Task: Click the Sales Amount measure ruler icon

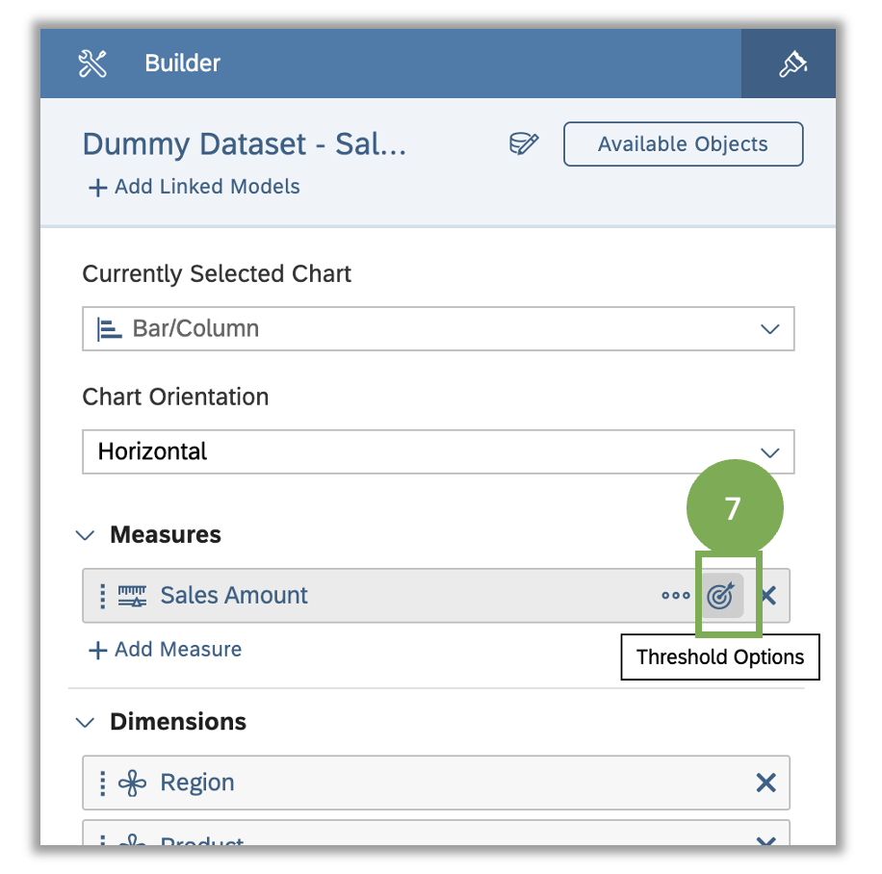Action: tap(132, 596)
